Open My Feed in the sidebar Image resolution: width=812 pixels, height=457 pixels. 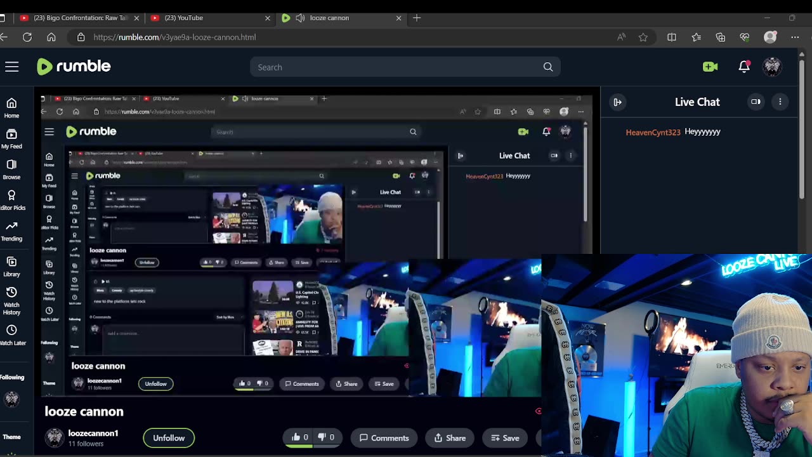coord(11,139)
